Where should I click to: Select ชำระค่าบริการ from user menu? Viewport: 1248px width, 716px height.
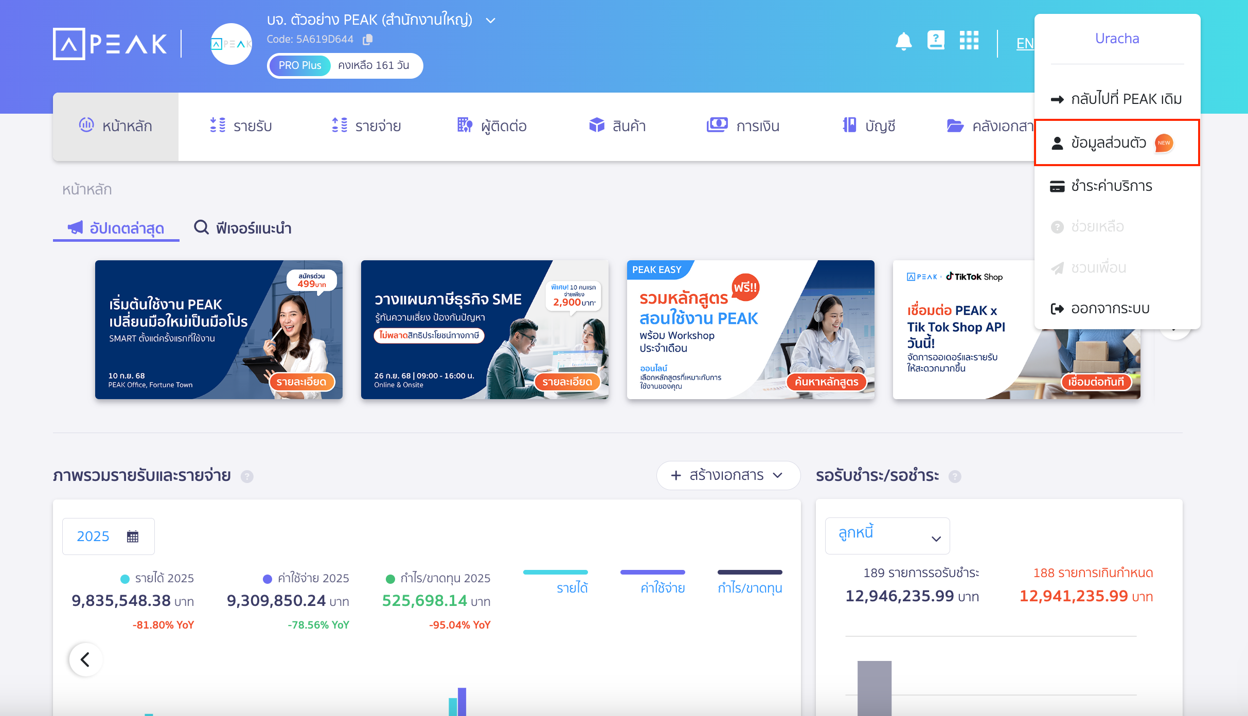1117,186
